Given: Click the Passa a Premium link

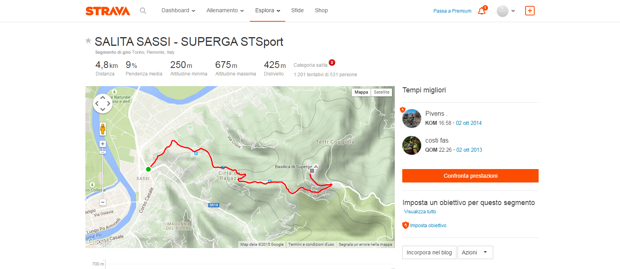Looking at the screenshot, I should point(452,11).
